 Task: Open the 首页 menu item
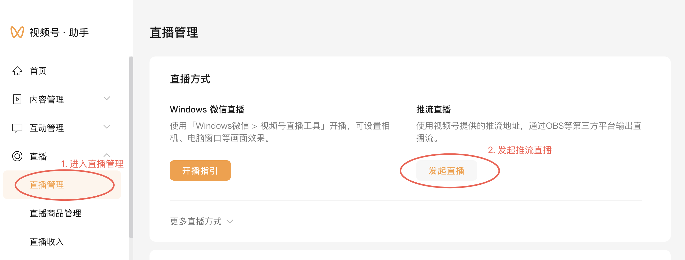coord(38,71)
